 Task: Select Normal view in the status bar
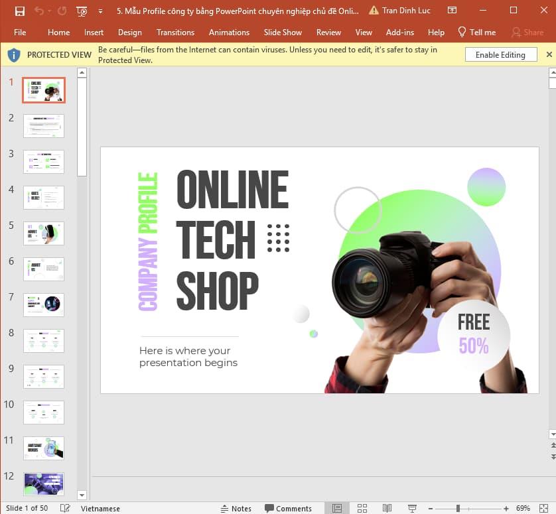coord(336,508)
